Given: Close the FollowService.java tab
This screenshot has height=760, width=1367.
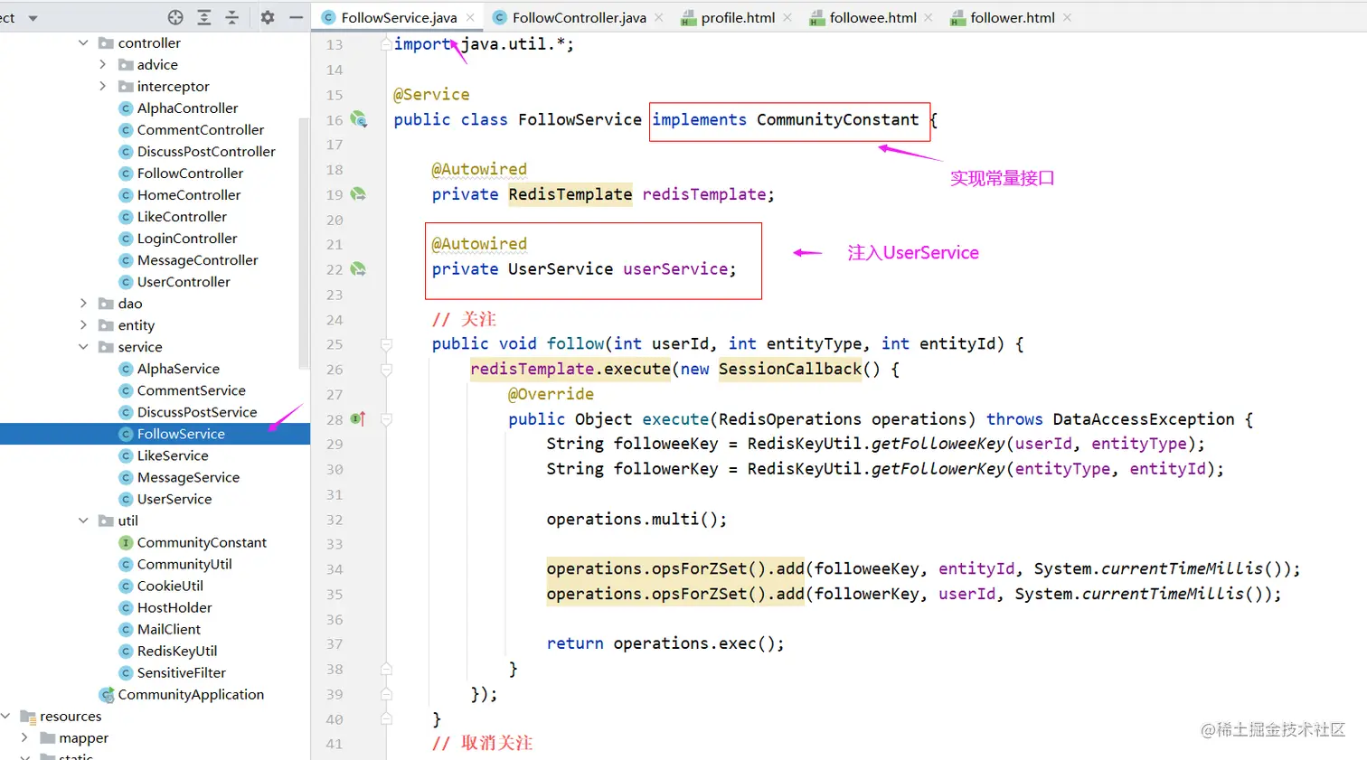Looking at the screenshot, I should click(x=470, y=17).
